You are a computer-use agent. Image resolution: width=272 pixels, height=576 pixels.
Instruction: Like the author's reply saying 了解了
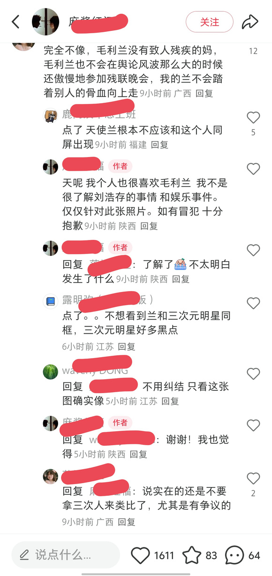253,250
